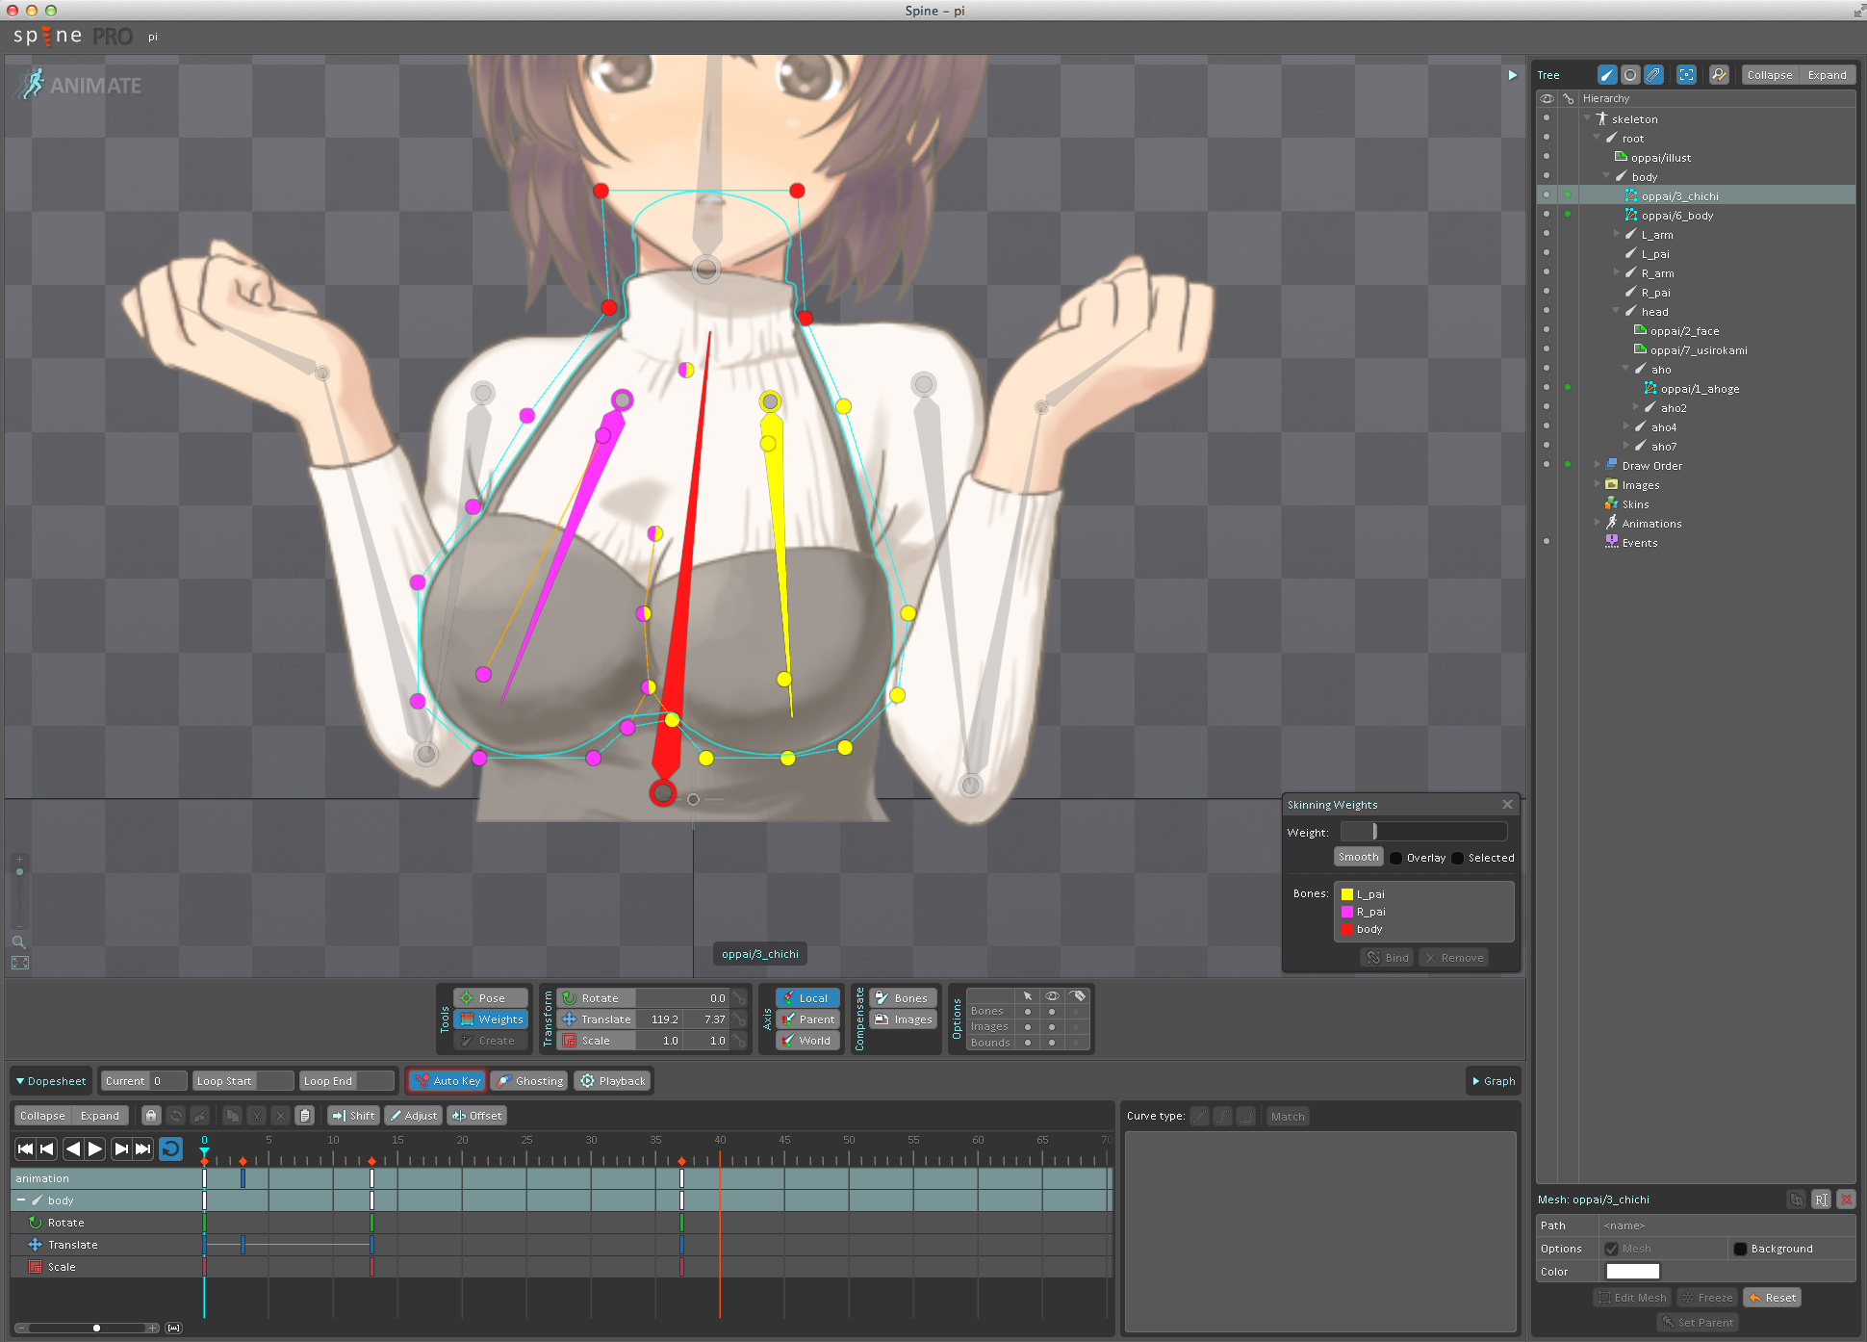Toggle Ghosting option

click(x=529, y=1081)
